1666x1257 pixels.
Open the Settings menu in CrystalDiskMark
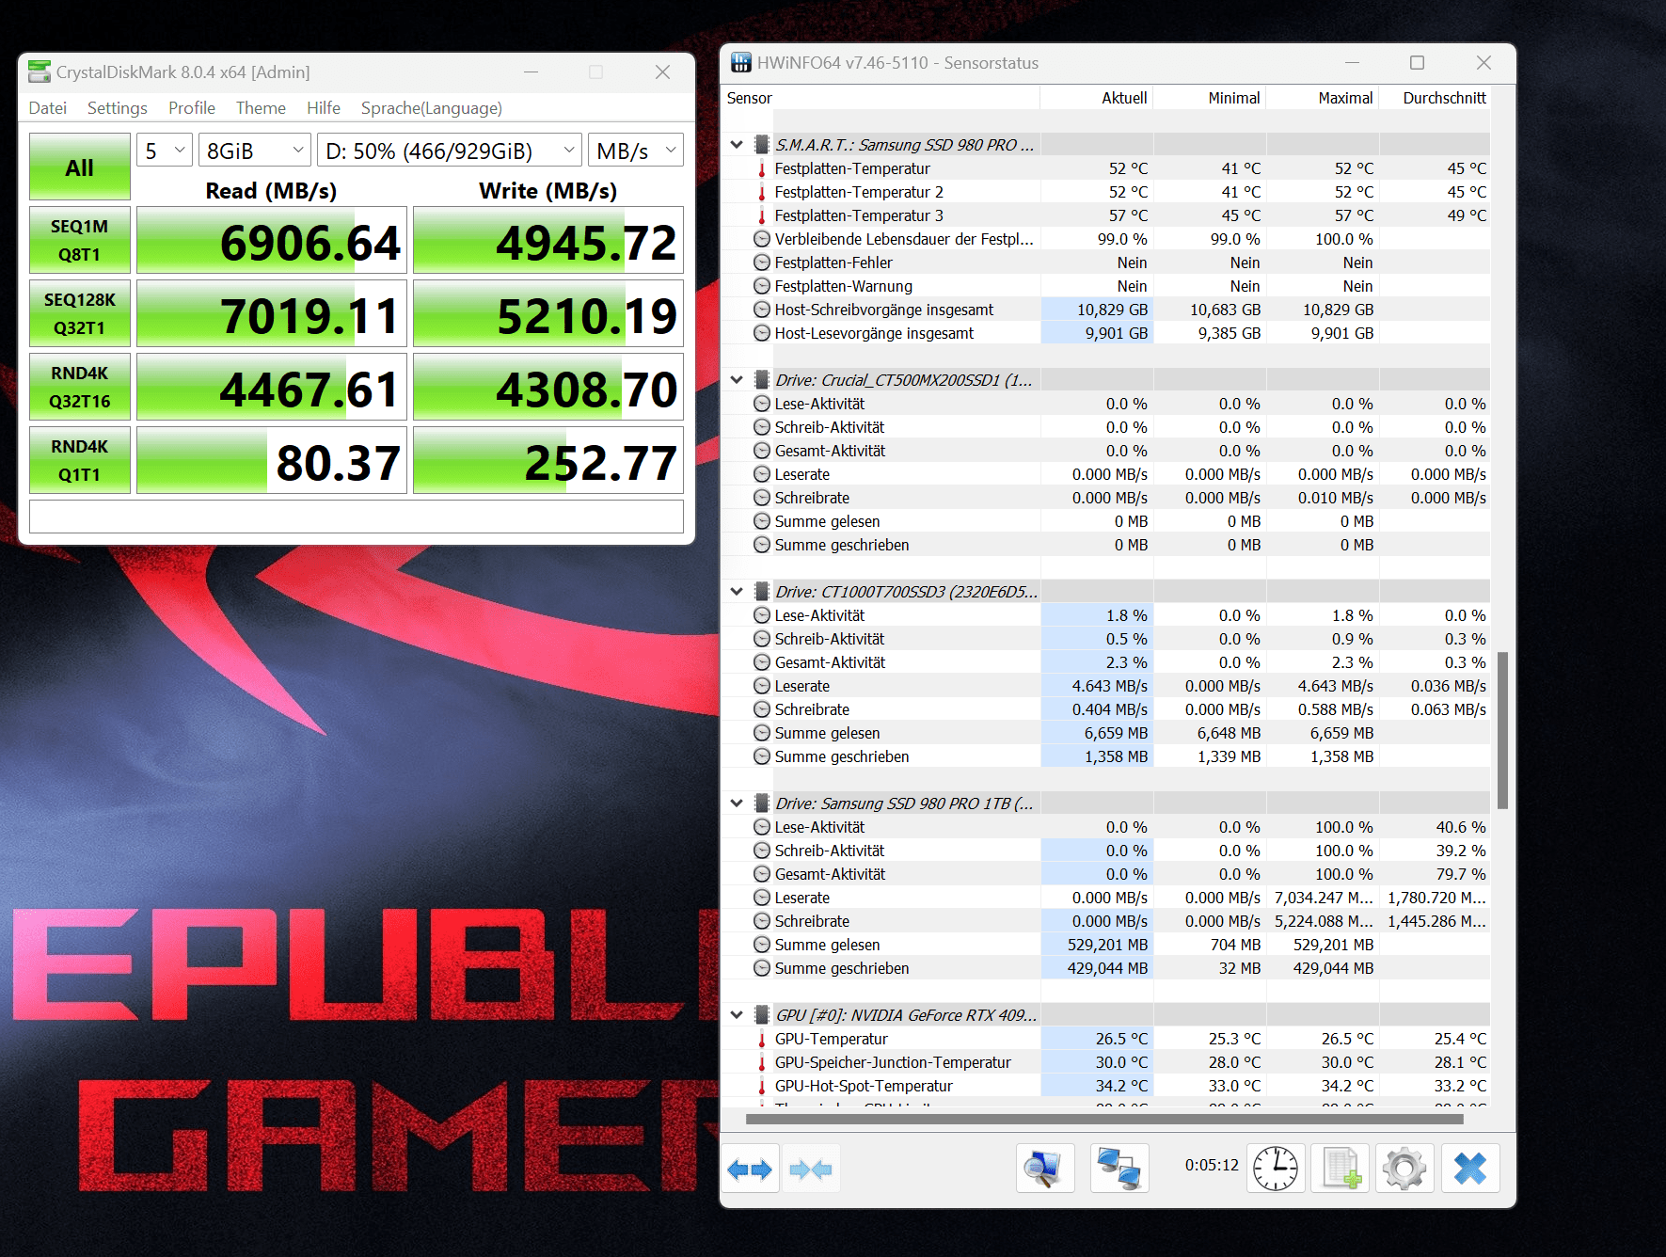pyautogui.click(x=118, y=108)
